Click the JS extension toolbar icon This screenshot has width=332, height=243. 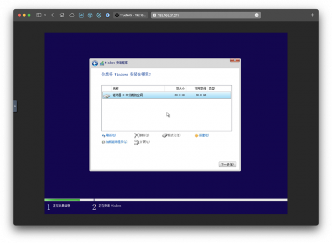[81, 15]
